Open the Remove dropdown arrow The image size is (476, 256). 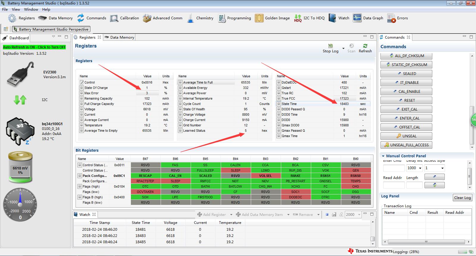tap(318, 214)
